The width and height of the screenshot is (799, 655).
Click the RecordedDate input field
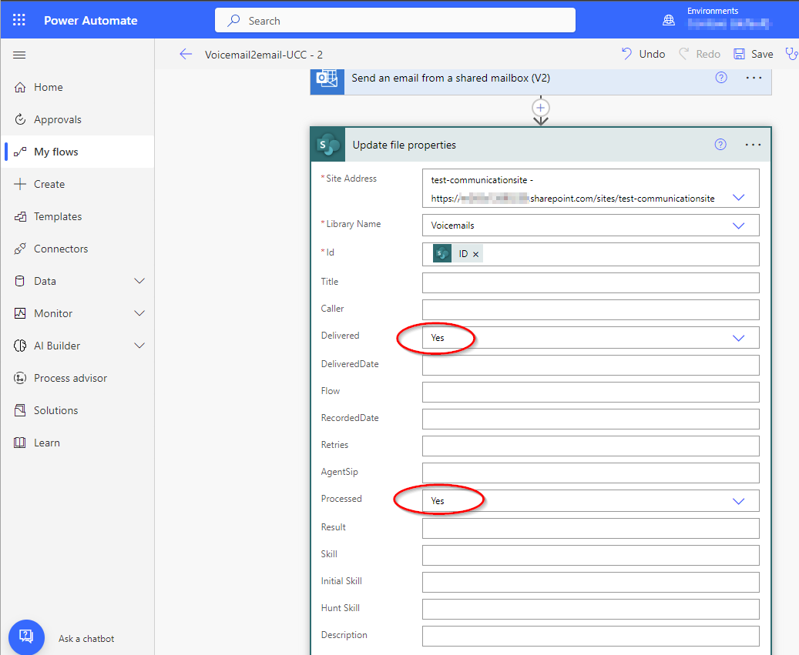(591, 419)
